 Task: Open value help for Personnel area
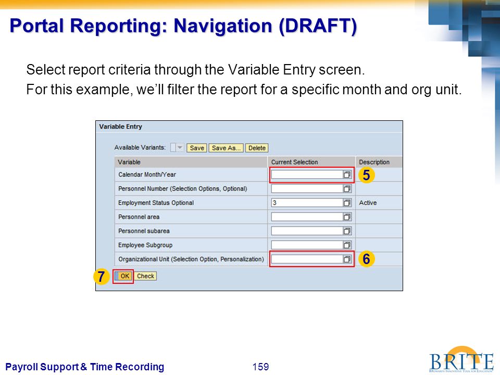[347, 217]
